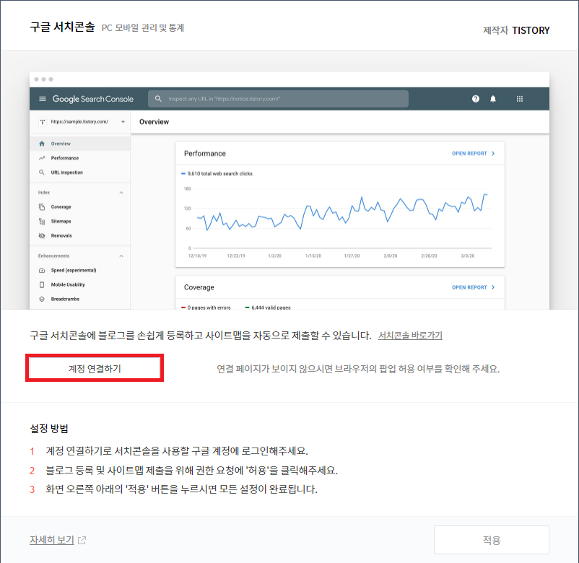Click the PC 모바일 관리 및 통계 subtitle
The height and width of the screenshot is (563, 579).
click(142, 28)
